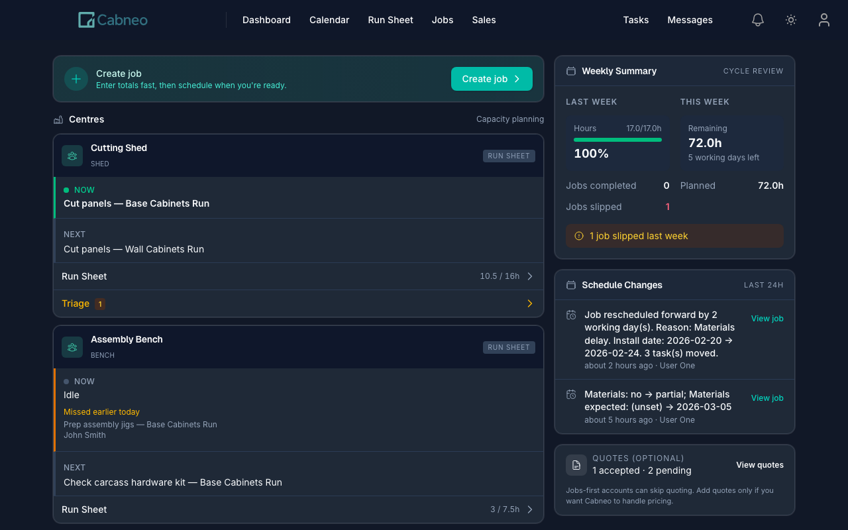Expand the Assembly Bench Run Sheet row
This screenshot has height=530, width=848.
tap(529, 509)
